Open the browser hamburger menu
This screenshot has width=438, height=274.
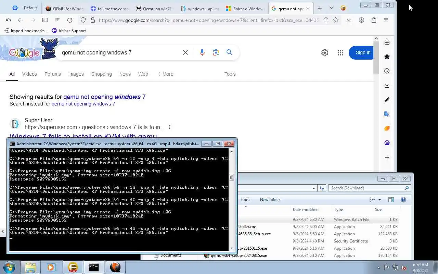386,20
